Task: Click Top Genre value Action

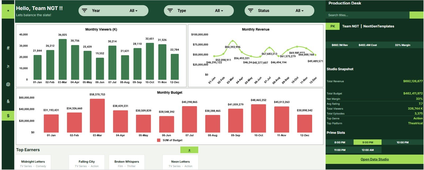Action: pos(418,118)
